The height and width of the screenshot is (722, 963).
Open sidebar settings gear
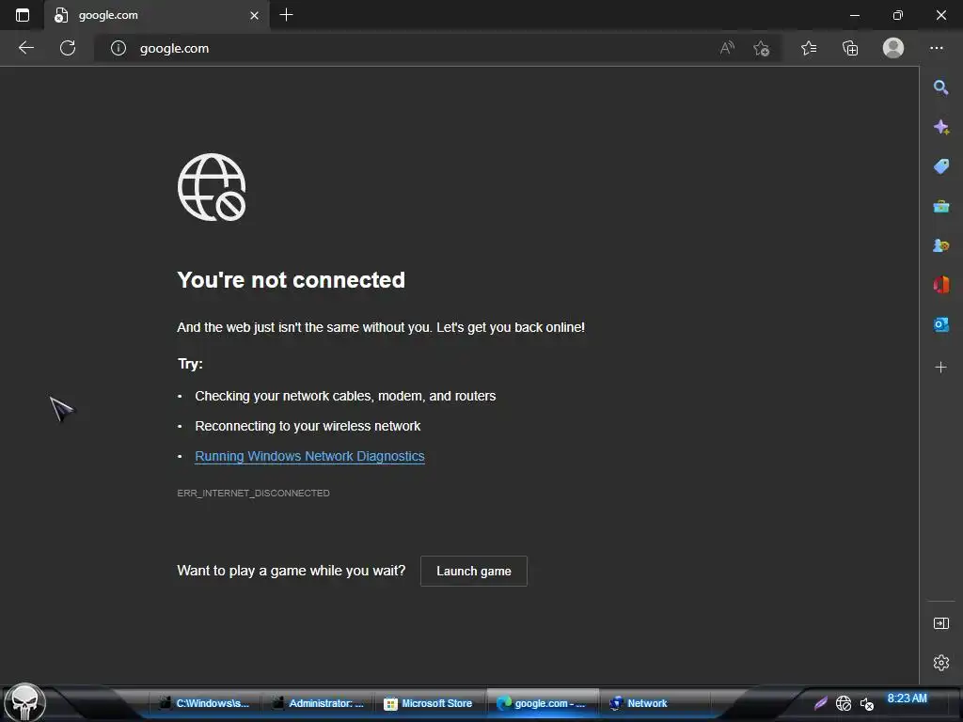(940, 663)
